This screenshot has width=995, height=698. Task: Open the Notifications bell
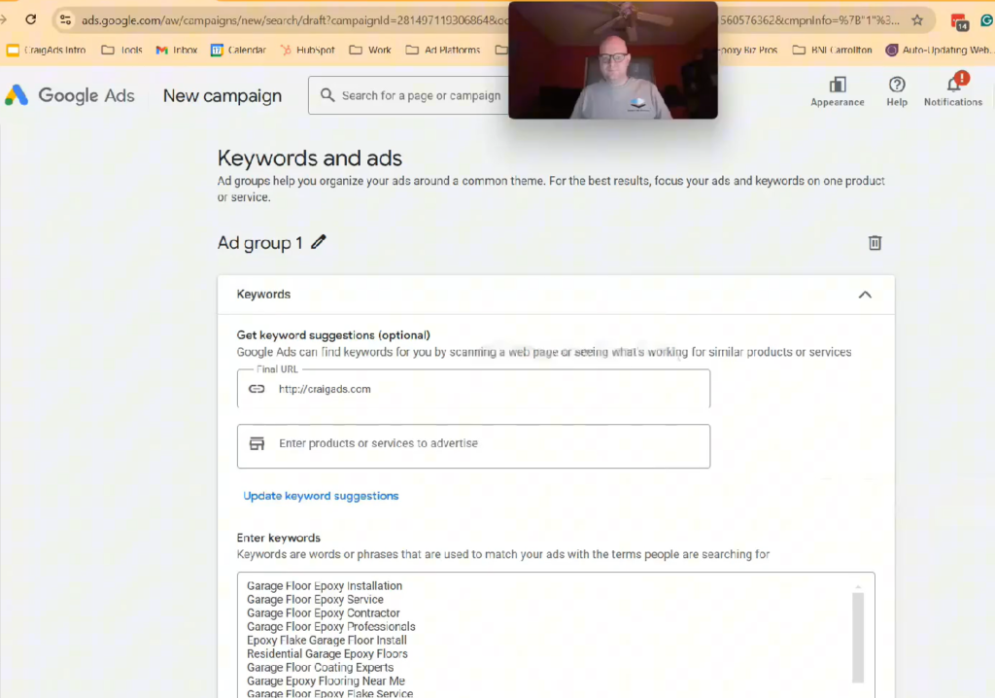pyautogui.click(x=952, y=86)
